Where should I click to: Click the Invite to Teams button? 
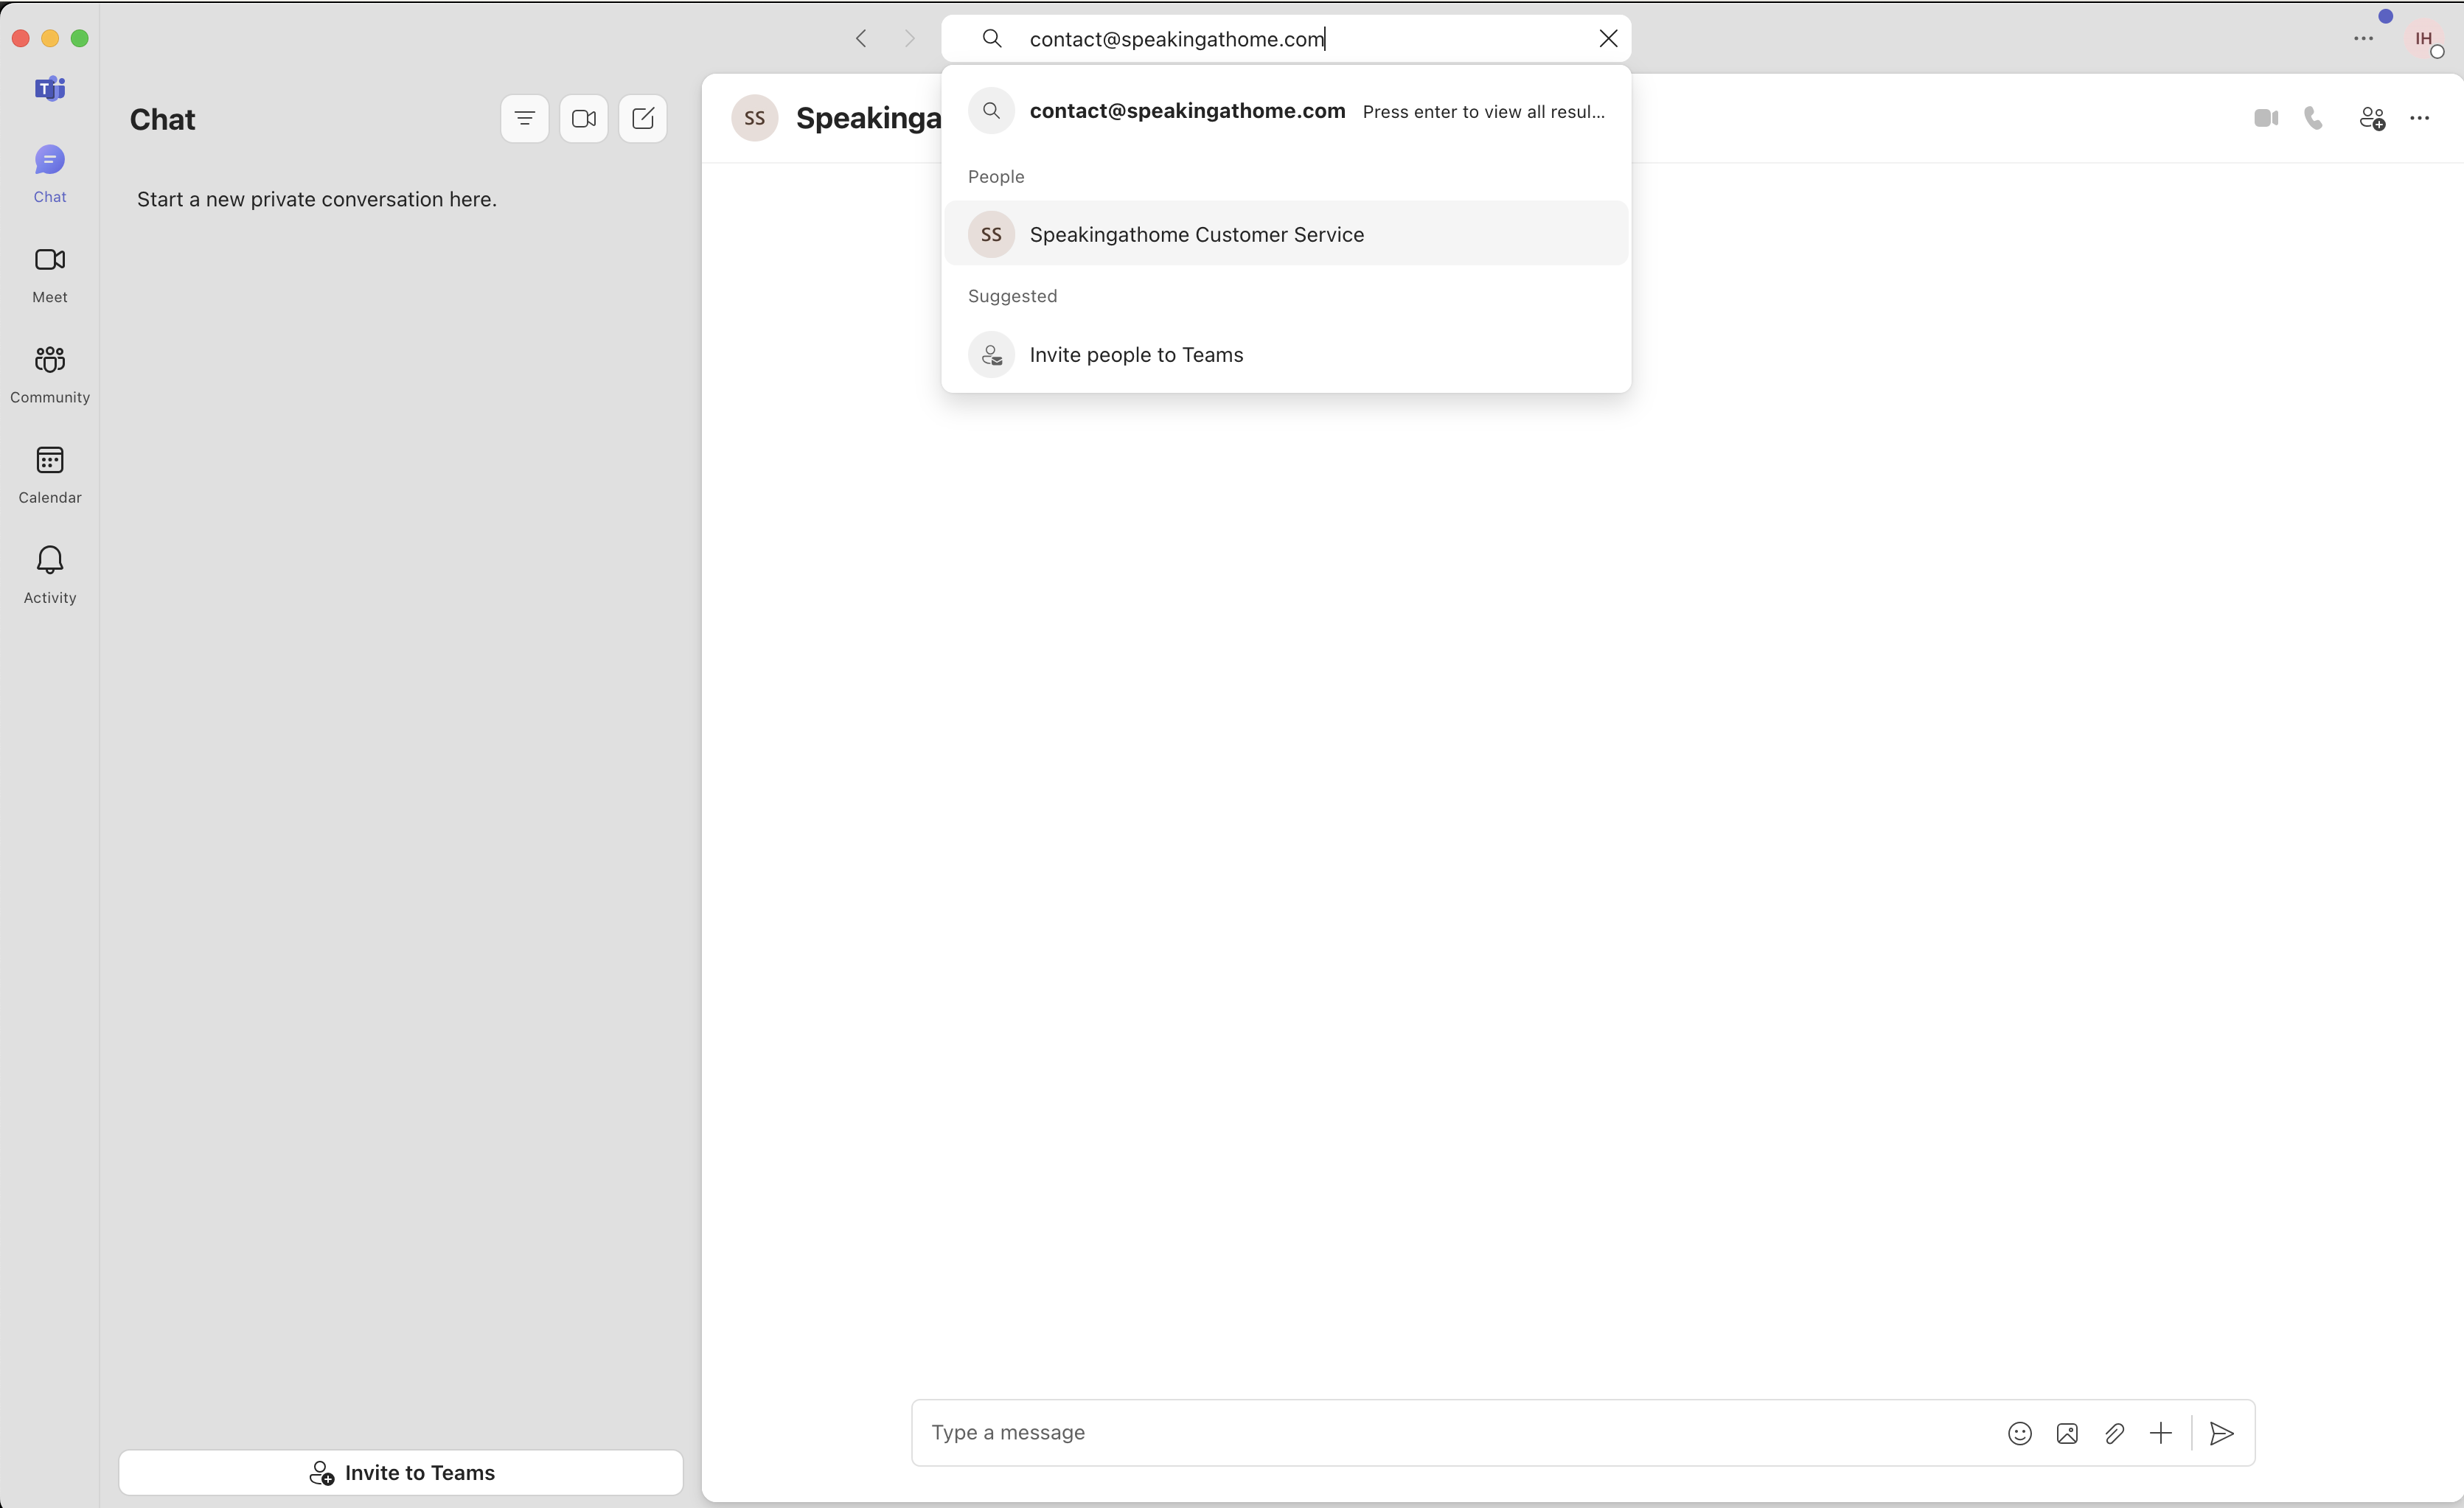pyautogui.click(x=400, y=1472)
